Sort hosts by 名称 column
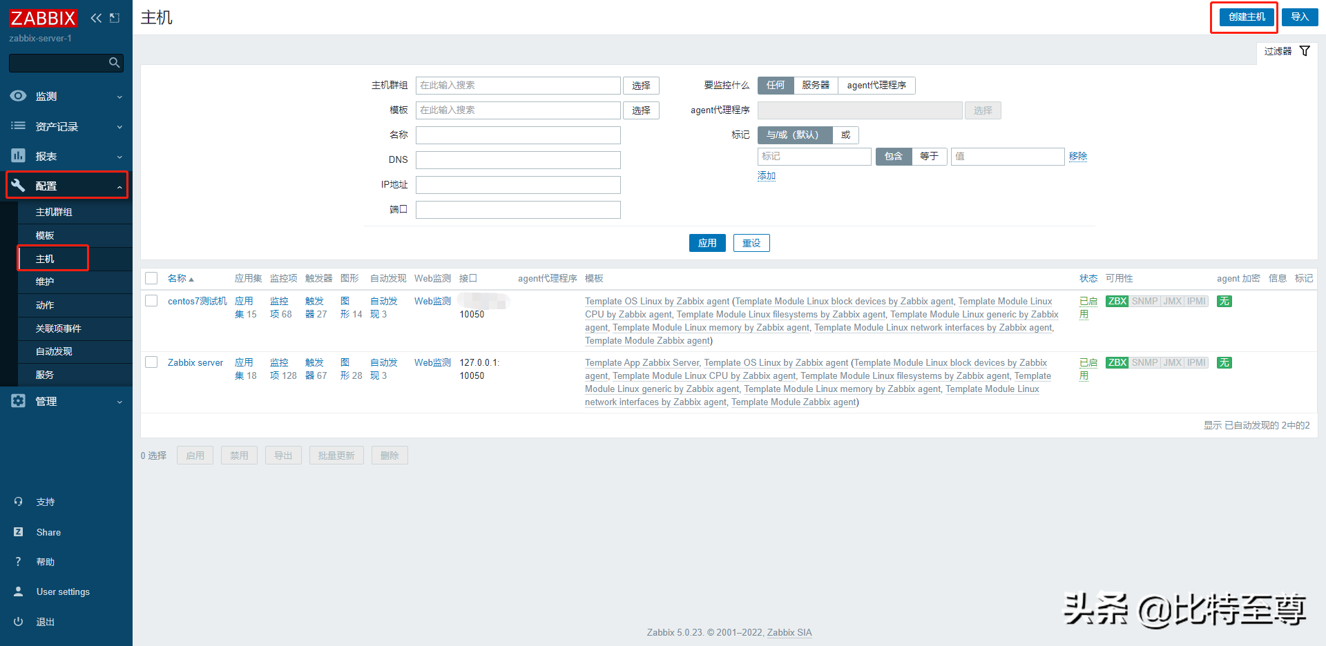 coord(180,278)
